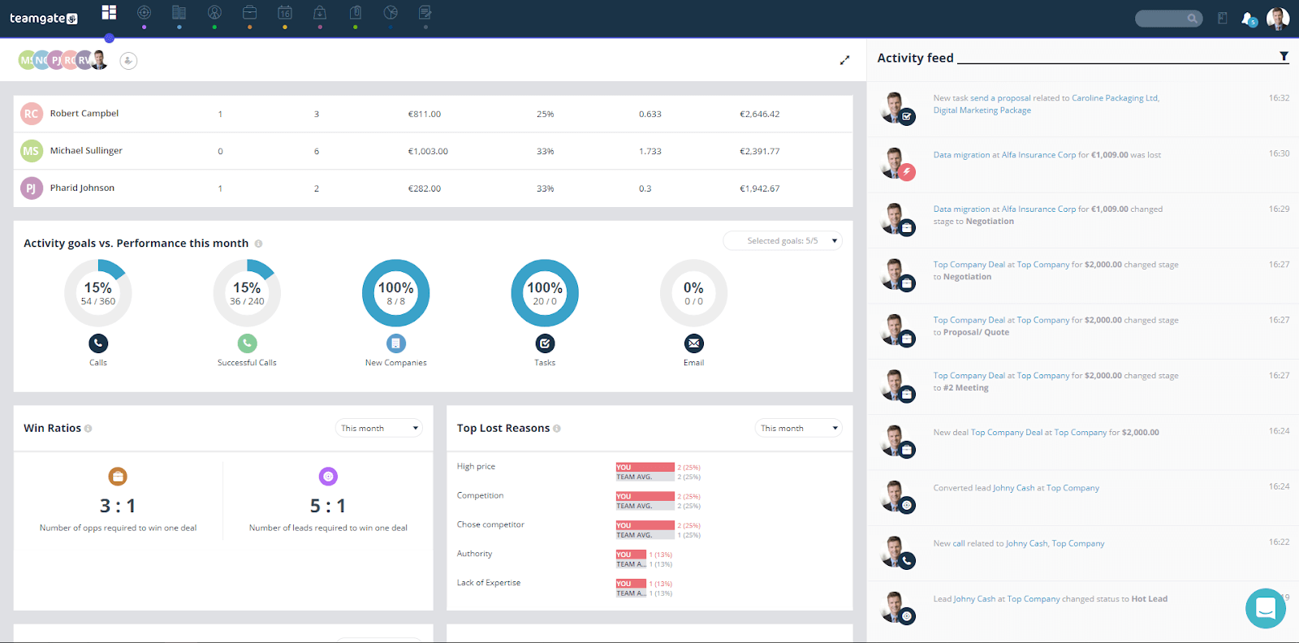Go to Companies building icon in navbar

(x=179, y=12)
